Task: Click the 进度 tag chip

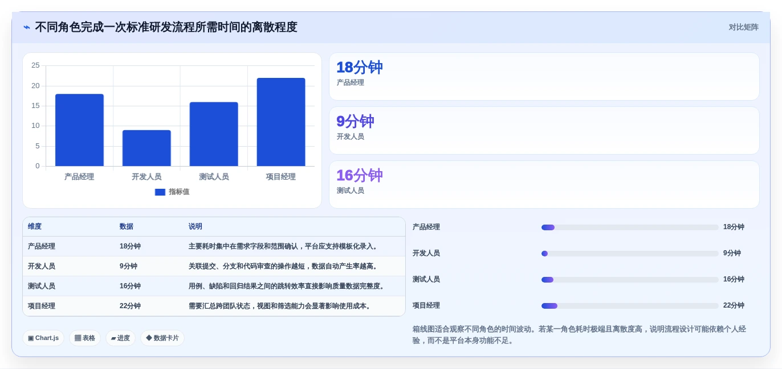Action: point(120,338)
